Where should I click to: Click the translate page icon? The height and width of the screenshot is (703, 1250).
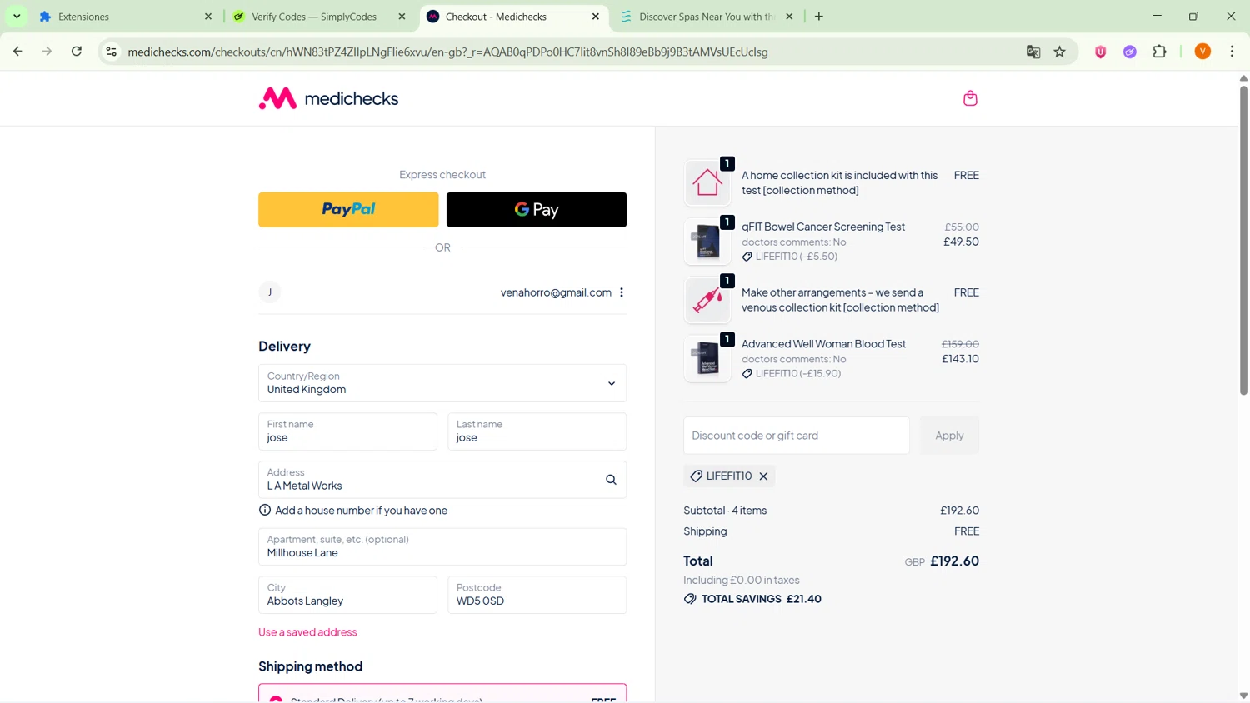click(1033, 52)
